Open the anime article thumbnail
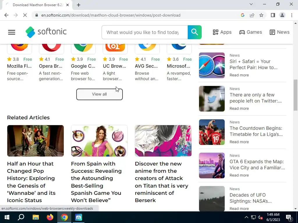The height and width of the screenshot is (223, 298). (163, 141)
